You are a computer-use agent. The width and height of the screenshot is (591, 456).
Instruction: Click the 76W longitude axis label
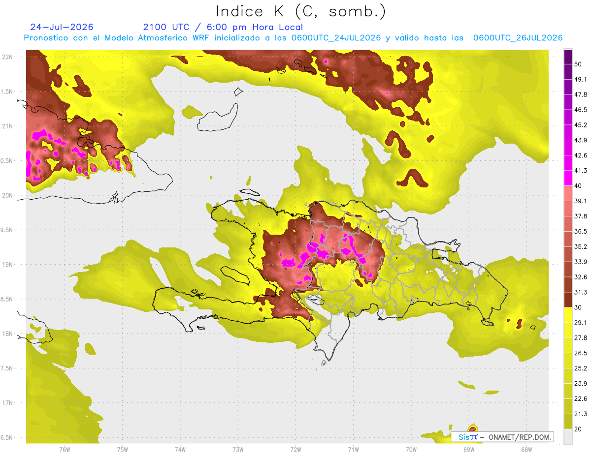click(x=65, y=450)
